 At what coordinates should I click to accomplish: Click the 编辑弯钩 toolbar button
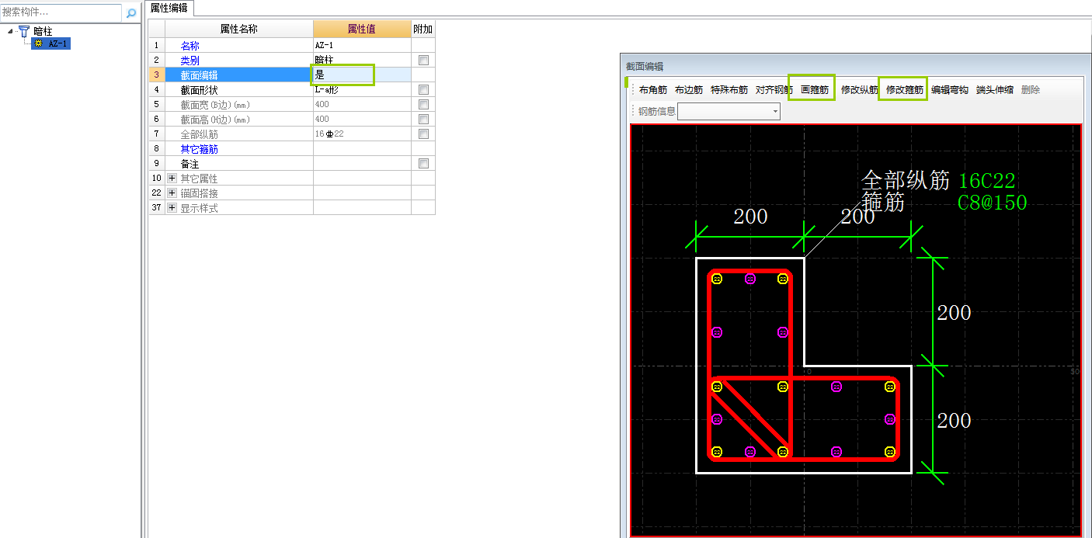(950, 90)
